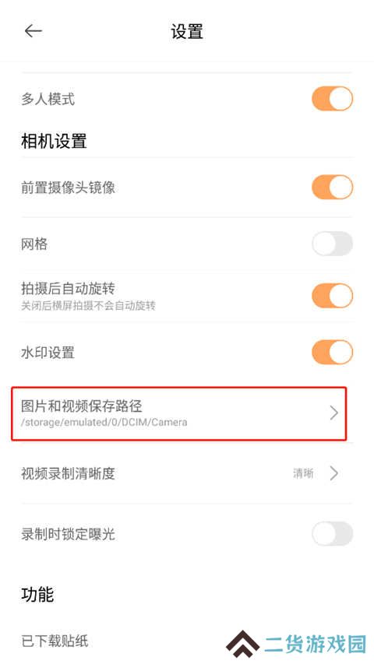This screenshot has height=664, width=374.
Task: Click the 设置 page title
Action: click(x=187, y=32)
